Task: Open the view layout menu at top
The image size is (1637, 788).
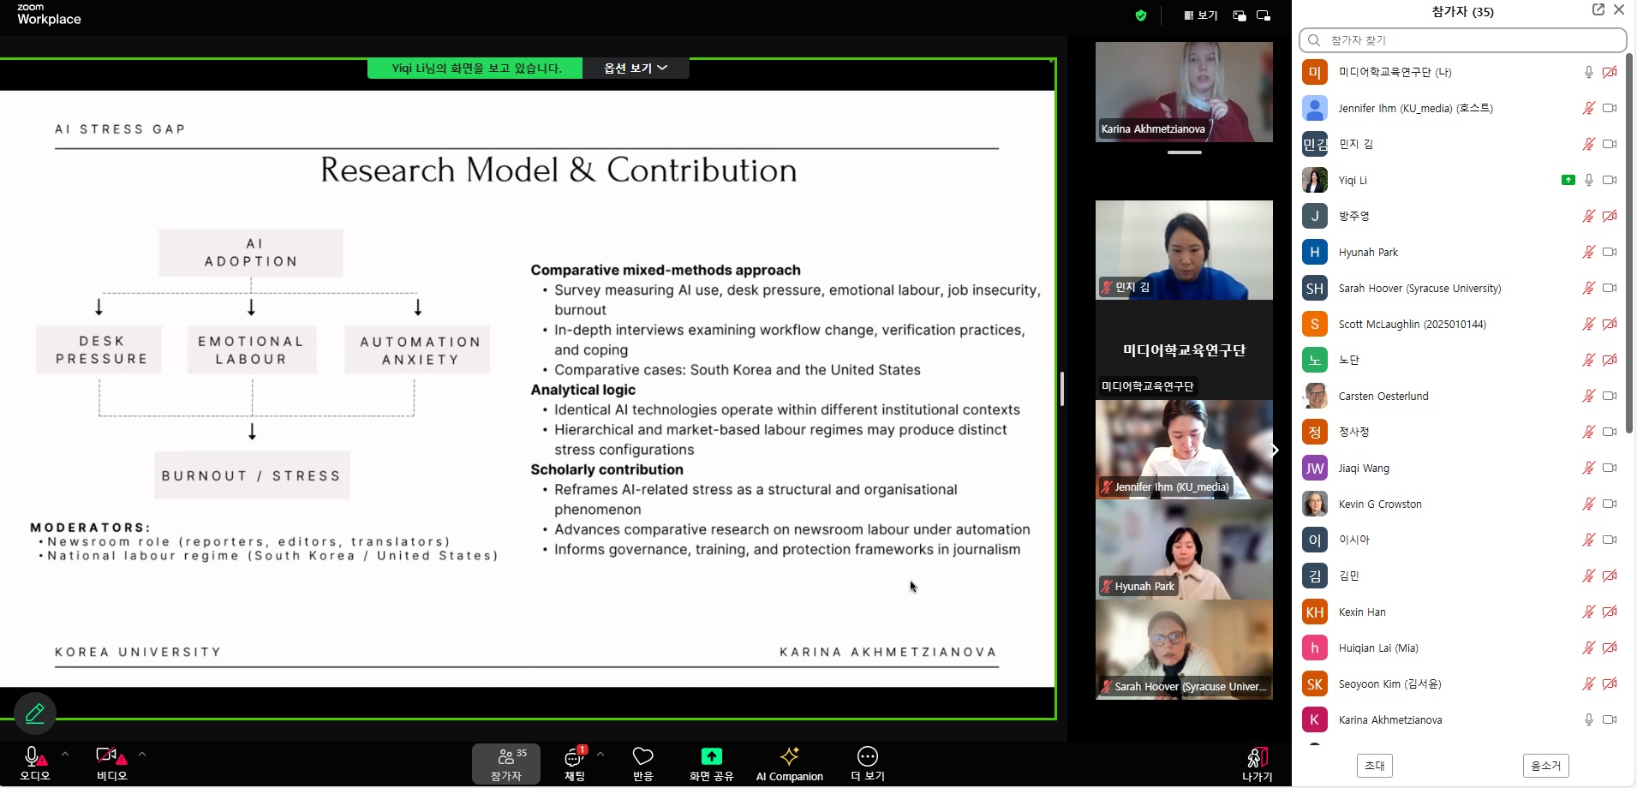Action: tap(1200, 15)
